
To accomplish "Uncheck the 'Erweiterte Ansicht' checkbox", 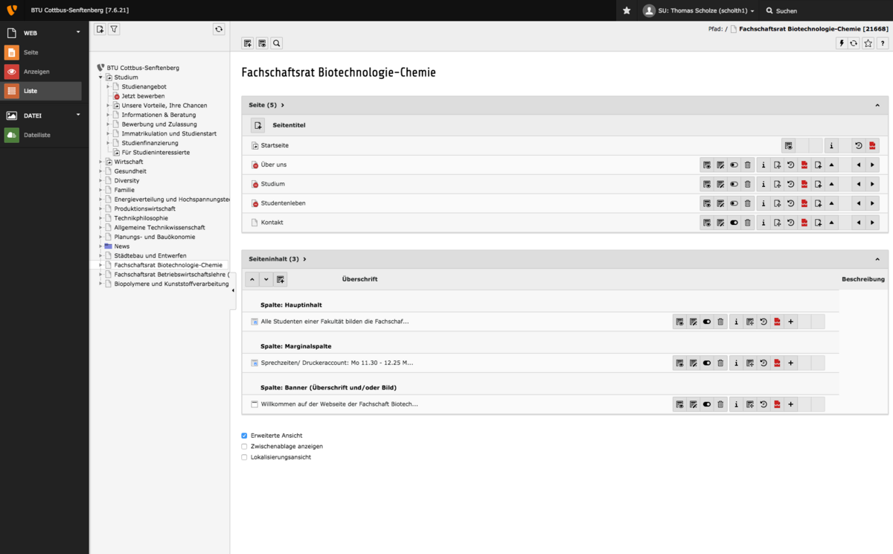I will (x=244, y=436).
